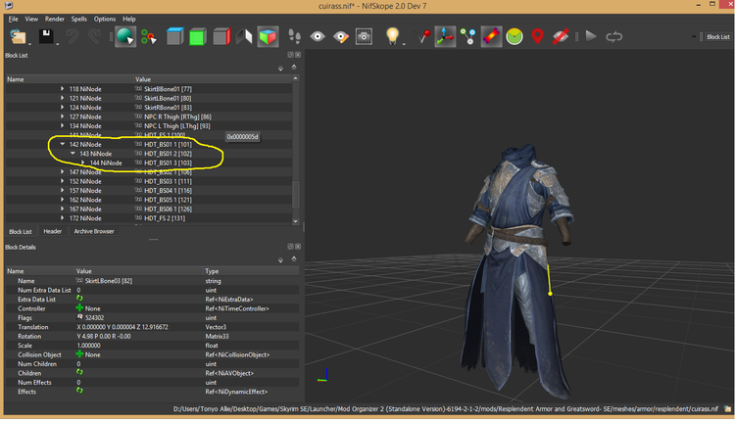Switch to Front view green cube
The width and height of the screenshot is (735, 421).
198,36
